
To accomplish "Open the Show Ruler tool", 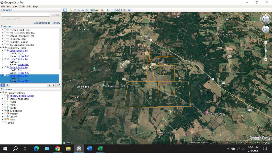I will [x=108, y=10].
